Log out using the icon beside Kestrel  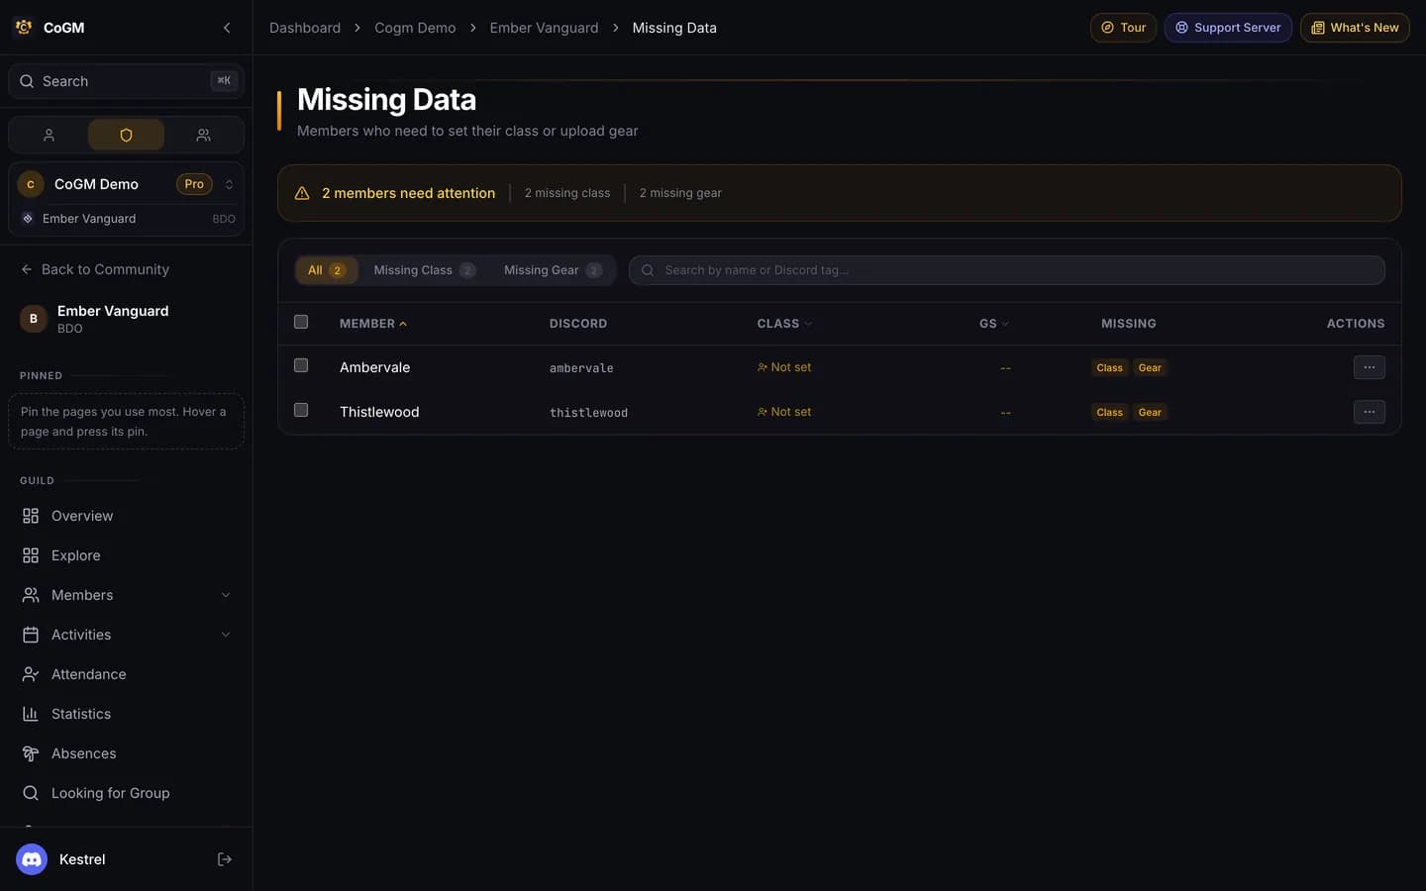(x=225, y=859)
